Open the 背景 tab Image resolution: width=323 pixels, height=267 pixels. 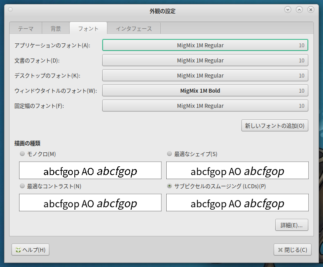56,28
